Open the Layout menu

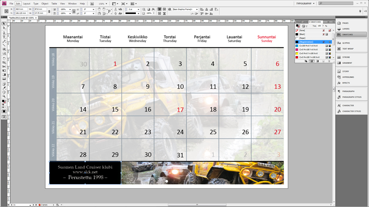pyautogui.click(x=27, y=4)
